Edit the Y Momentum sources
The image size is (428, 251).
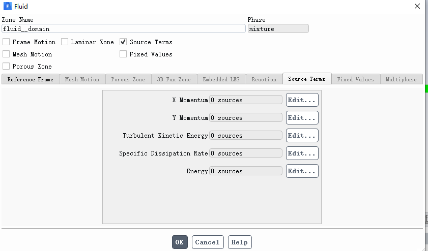coord(302,118)
